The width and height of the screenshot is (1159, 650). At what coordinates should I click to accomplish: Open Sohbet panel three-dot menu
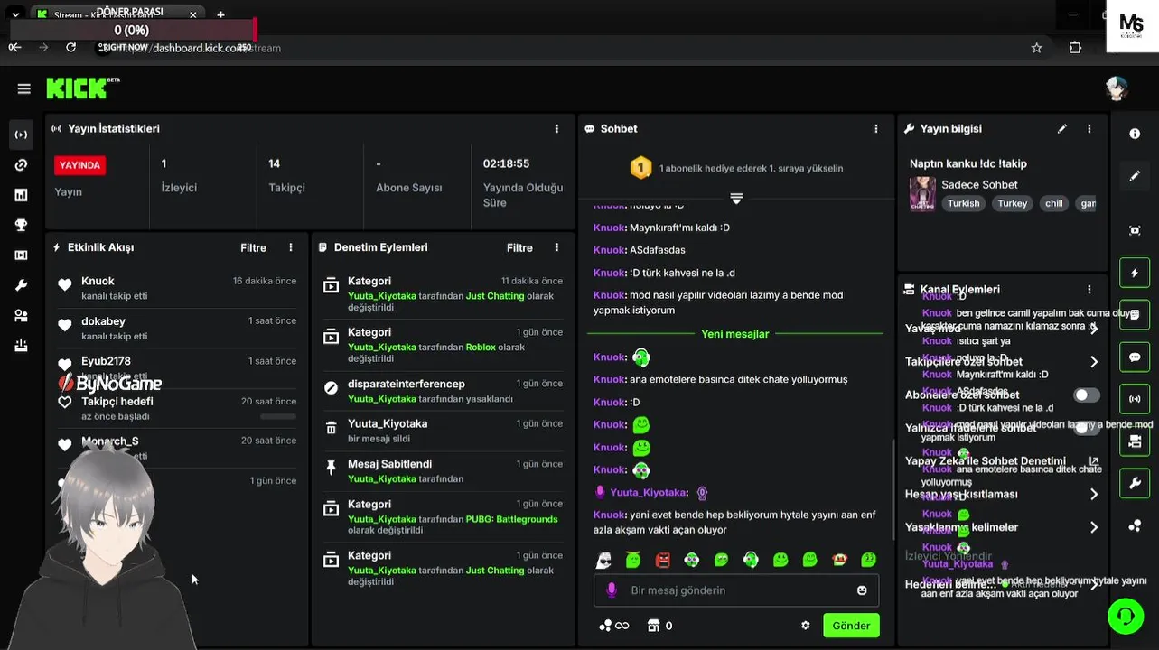coord(876,129)
